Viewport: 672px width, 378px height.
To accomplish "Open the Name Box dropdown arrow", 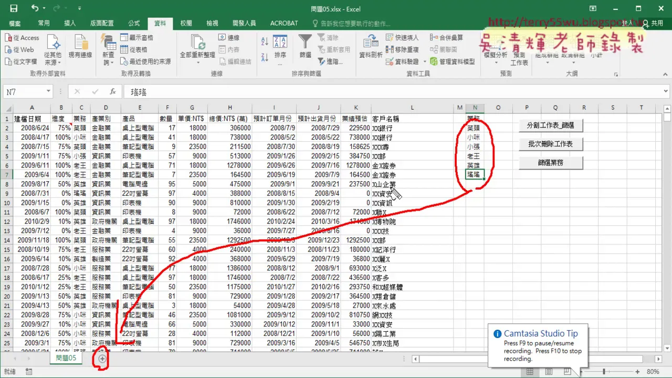I will [48, 92].
